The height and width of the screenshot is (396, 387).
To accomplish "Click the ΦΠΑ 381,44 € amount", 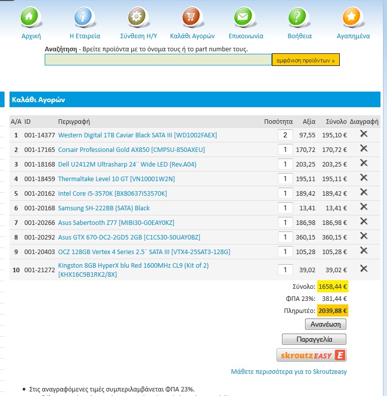I will pyautogui.click(x=334, y=299).
